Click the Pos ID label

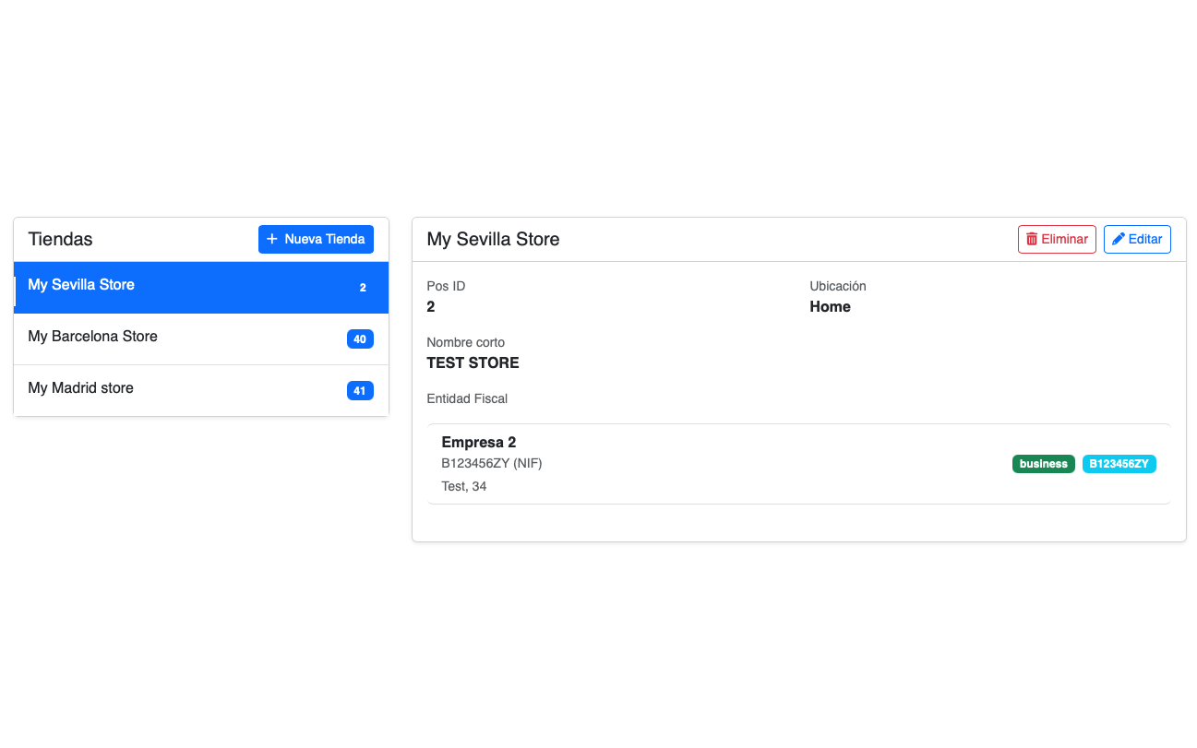coord(445,286)
